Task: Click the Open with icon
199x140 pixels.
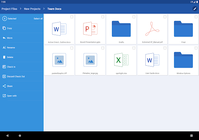Action: (4, 96)
